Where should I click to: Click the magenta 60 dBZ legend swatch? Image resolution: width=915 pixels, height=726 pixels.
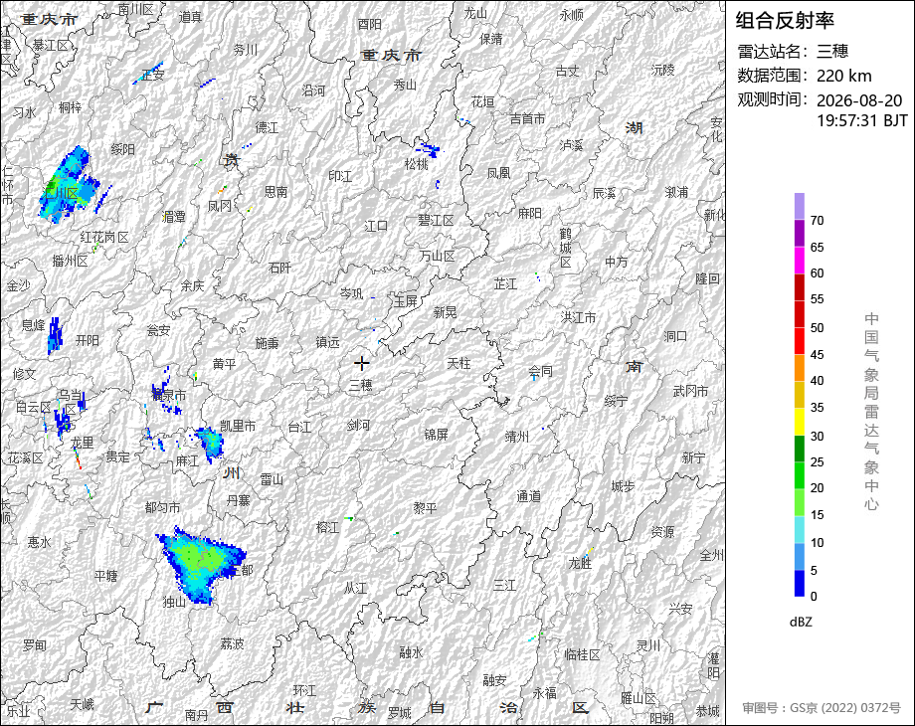coord(800,260)
